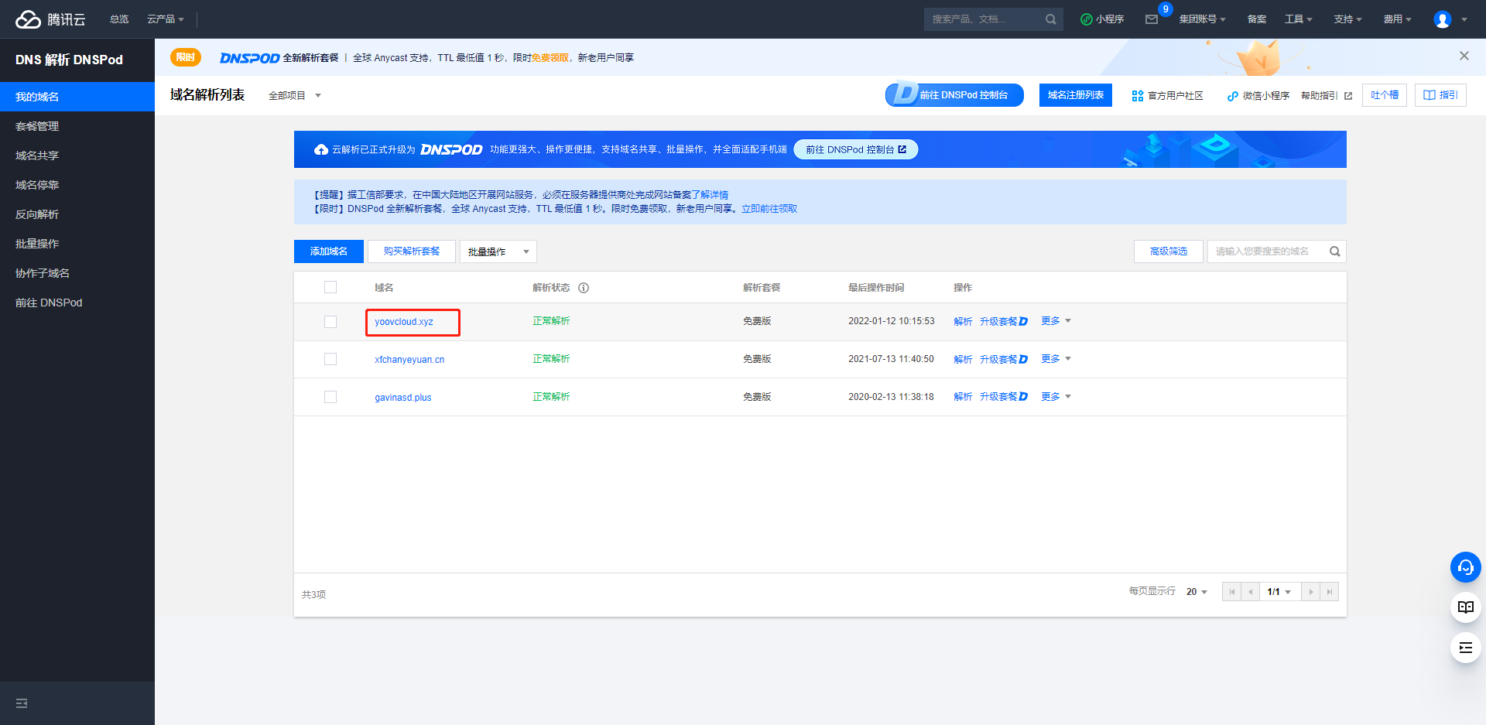Click the cloud icon in blue banner

pyautogui.click(x=321, y=149)
